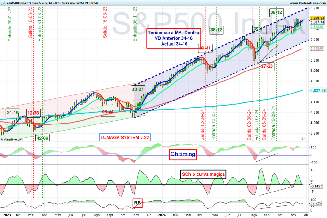Click the Entrada 20-01-23 marker label

10,24
